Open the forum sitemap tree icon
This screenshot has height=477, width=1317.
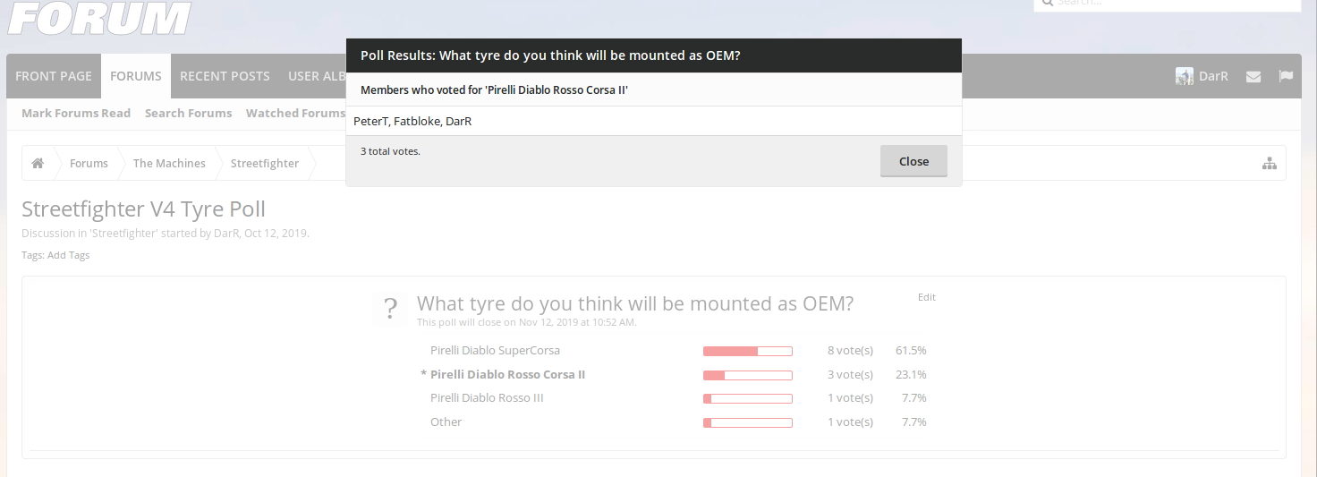(1269, 164)
